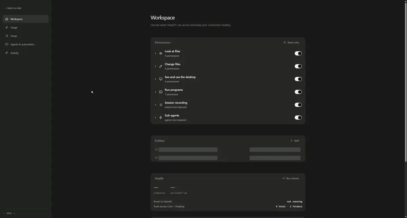407x218 pixels.
Task: Switch off the Run programs toggle
Action: [298, 92]
